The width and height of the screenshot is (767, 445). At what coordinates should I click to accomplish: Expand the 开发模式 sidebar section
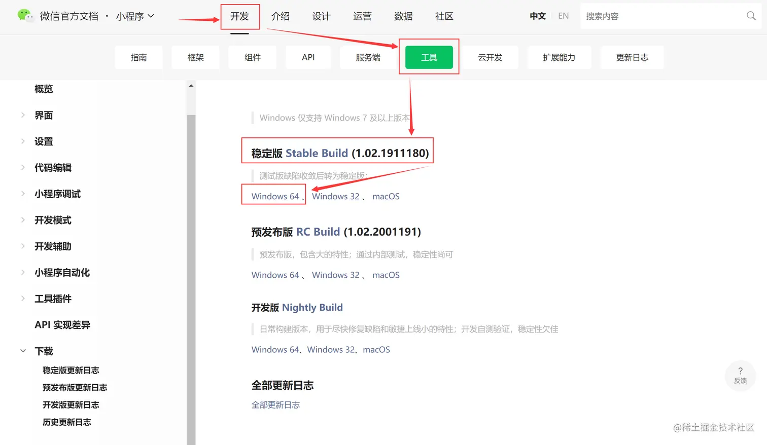(x=23, y=220)
